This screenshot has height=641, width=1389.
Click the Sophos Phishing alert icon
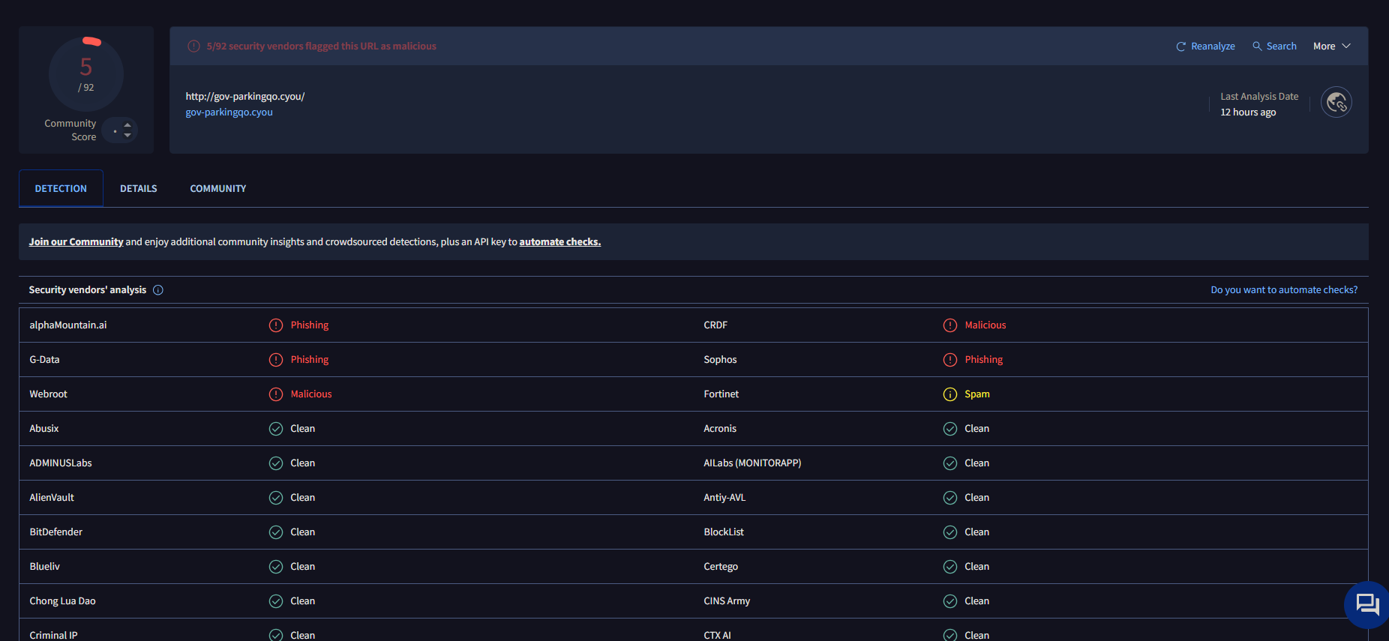950,360
